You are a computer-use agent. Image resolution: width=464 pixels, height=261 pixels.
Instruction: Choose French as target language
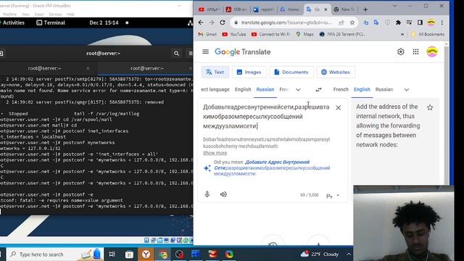point(341,89)
